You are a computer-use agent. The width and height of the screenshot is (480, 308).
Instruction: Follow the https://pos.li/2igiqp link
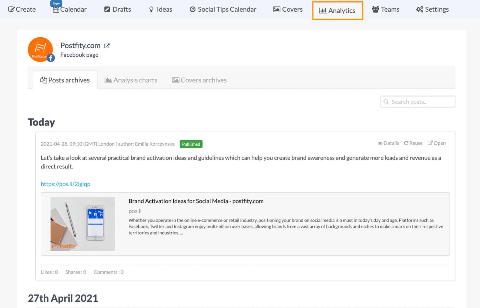pos(65,184)
